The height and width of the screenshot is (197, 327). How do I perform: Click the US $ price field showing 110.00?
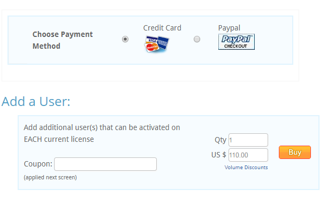(x=248, y=155)
